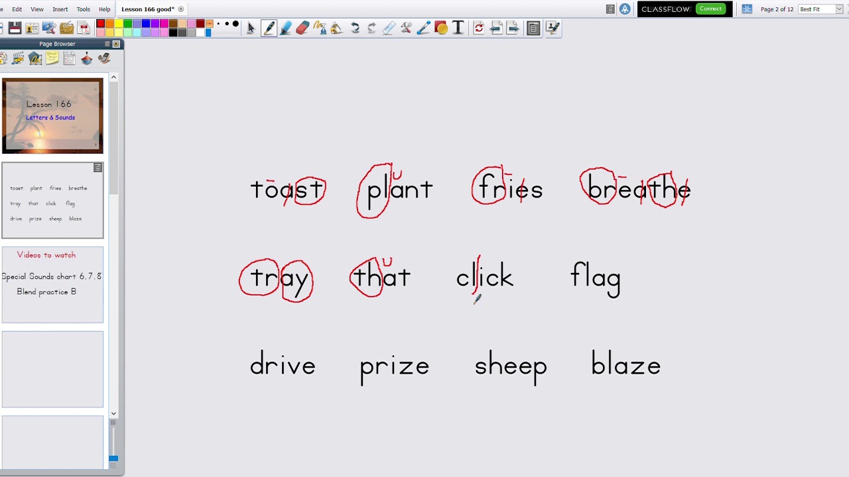Open the Help menu
Screen dimensions: 849x477
click(105, 9)
